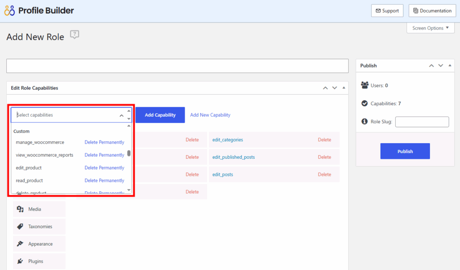Screen dimensions: 460x270
Task: Open the Screen Options dropdown
Action: coord(430,28)
